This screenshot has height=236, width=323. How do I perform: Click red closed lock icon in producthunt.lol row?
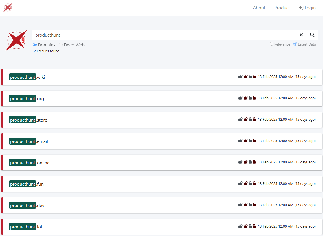254,226
